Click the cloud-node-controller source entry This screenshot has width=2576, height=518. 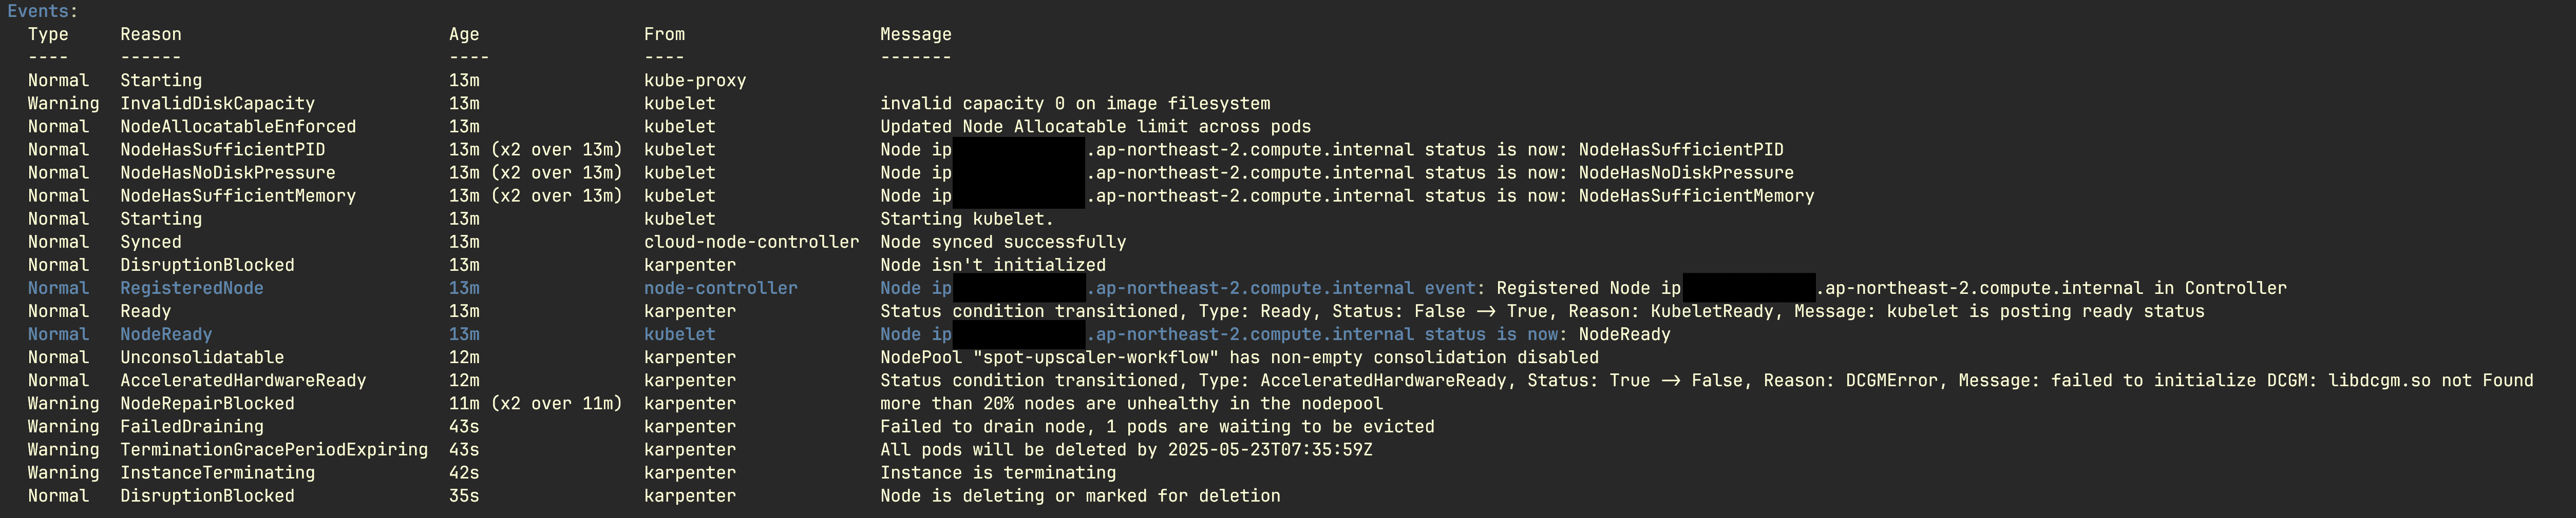pyautogui.click(x=751, y=243)
